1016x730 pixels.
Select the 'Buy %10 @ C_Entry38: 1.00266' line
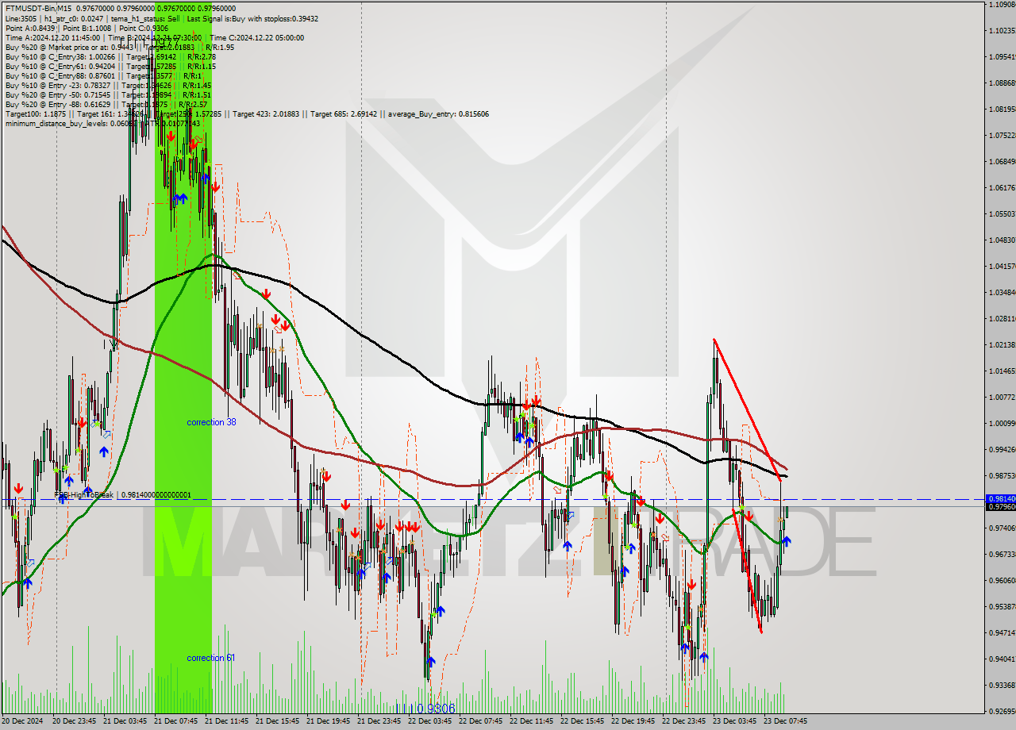pos(110,56)
